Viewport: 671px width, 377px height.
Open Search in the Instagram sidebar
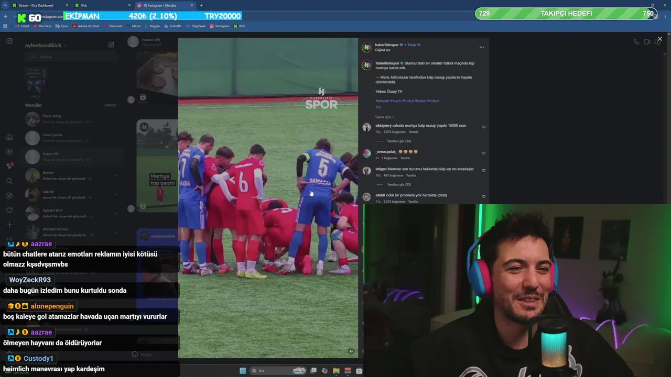point(9,181)
